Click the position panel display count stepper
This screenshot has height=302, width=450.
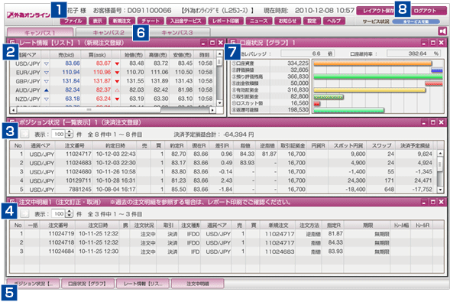click(x=70, y=134)
